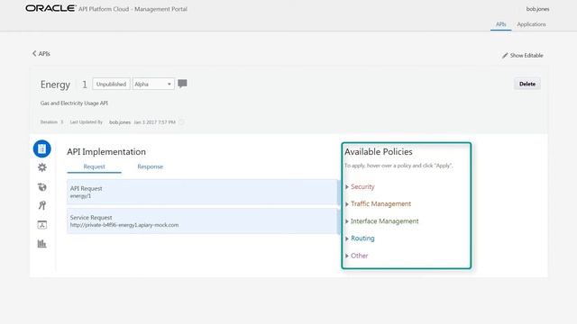Go back using the APIs chevron link
Viewport: 577px width, 324px height.
(x=41, y=54)
